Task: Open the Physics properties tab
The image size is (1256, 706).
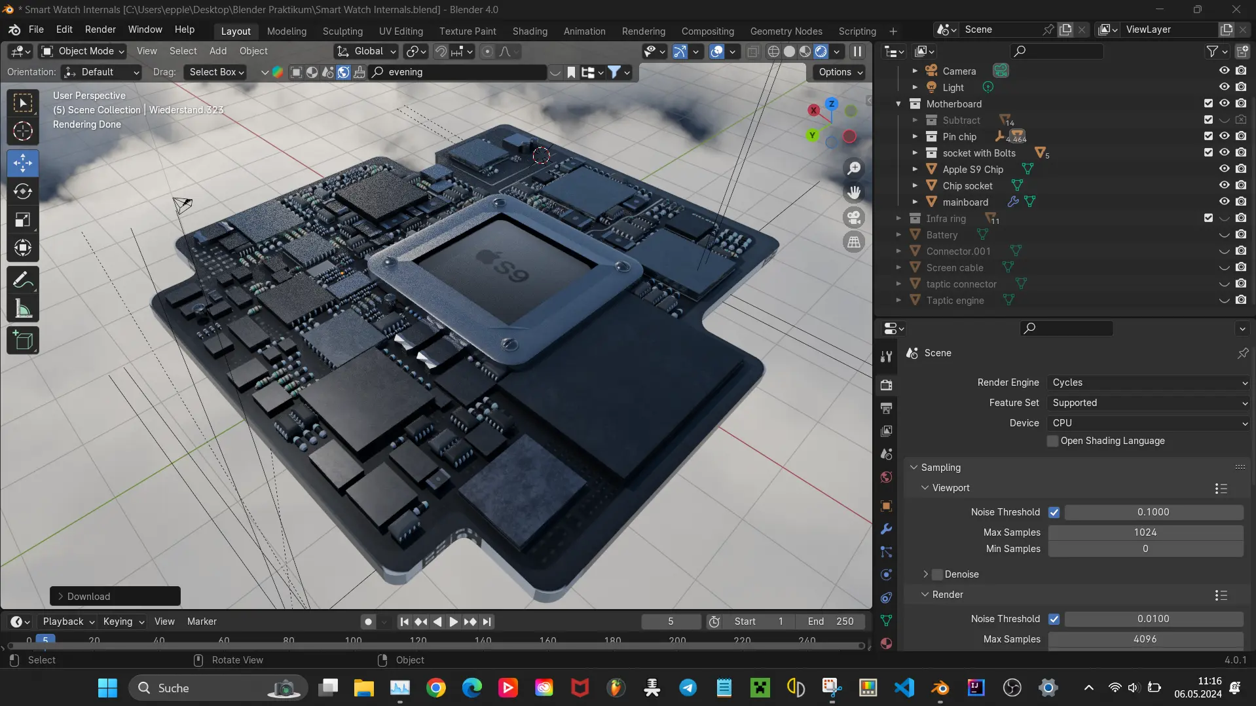Action: pos(887,575)
